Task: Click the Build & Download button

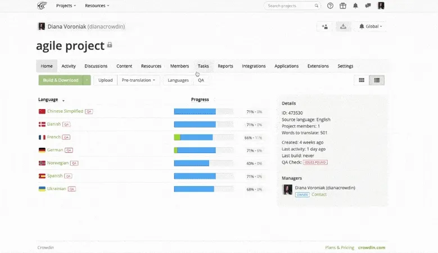Action: [61, 80]
